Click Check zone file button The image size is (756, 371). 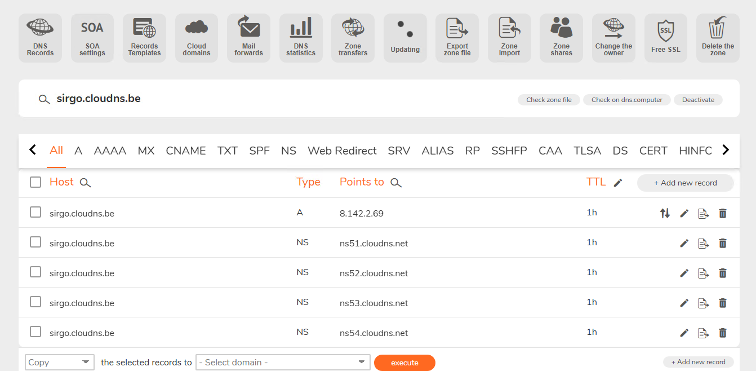549,100
